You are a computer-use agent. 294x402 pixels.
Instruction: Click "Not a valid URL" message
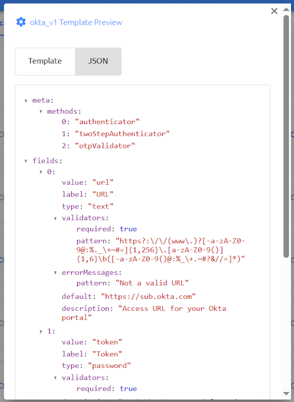tap(152, 283)
